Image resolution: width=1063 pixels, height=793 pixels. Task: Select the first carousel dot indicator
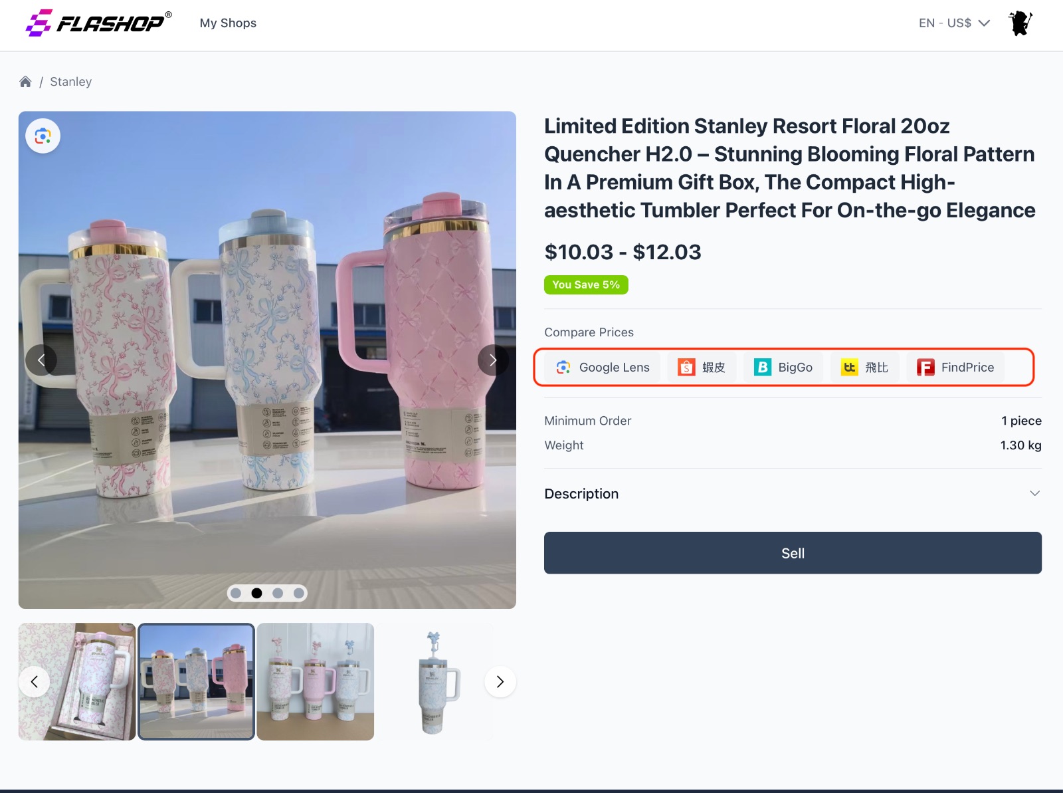236,593
